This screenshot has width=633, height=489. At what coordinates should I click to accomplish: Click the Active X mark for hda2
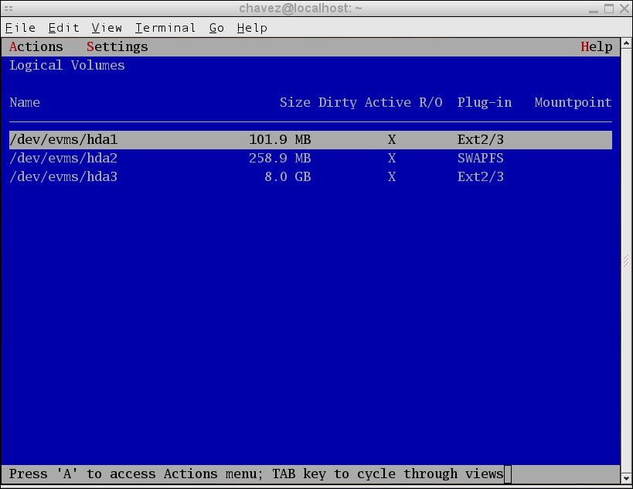(392, 159)
